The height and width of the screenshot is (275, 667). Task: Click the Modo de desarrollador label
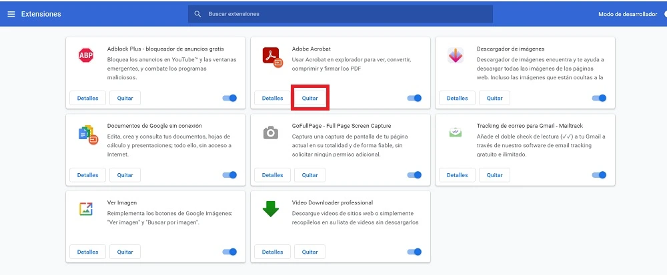[x=628, y=14]
